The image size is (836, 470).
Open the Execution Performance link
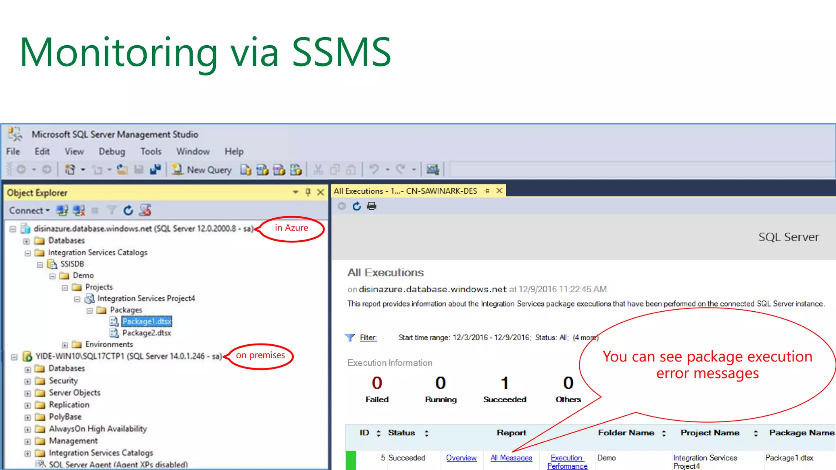[x=567, y=462]
